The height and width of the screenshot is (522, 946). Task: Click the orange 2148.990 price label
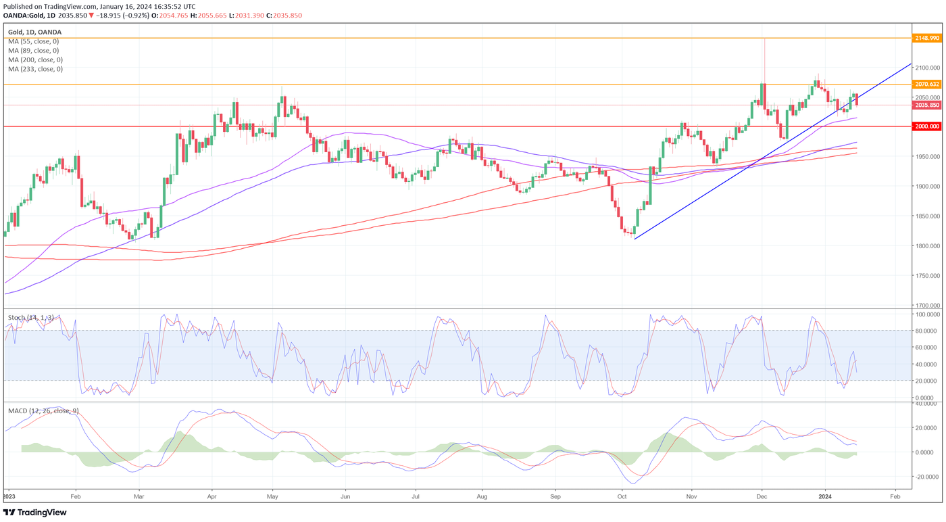pyautogui.click(x=926, y=39)
